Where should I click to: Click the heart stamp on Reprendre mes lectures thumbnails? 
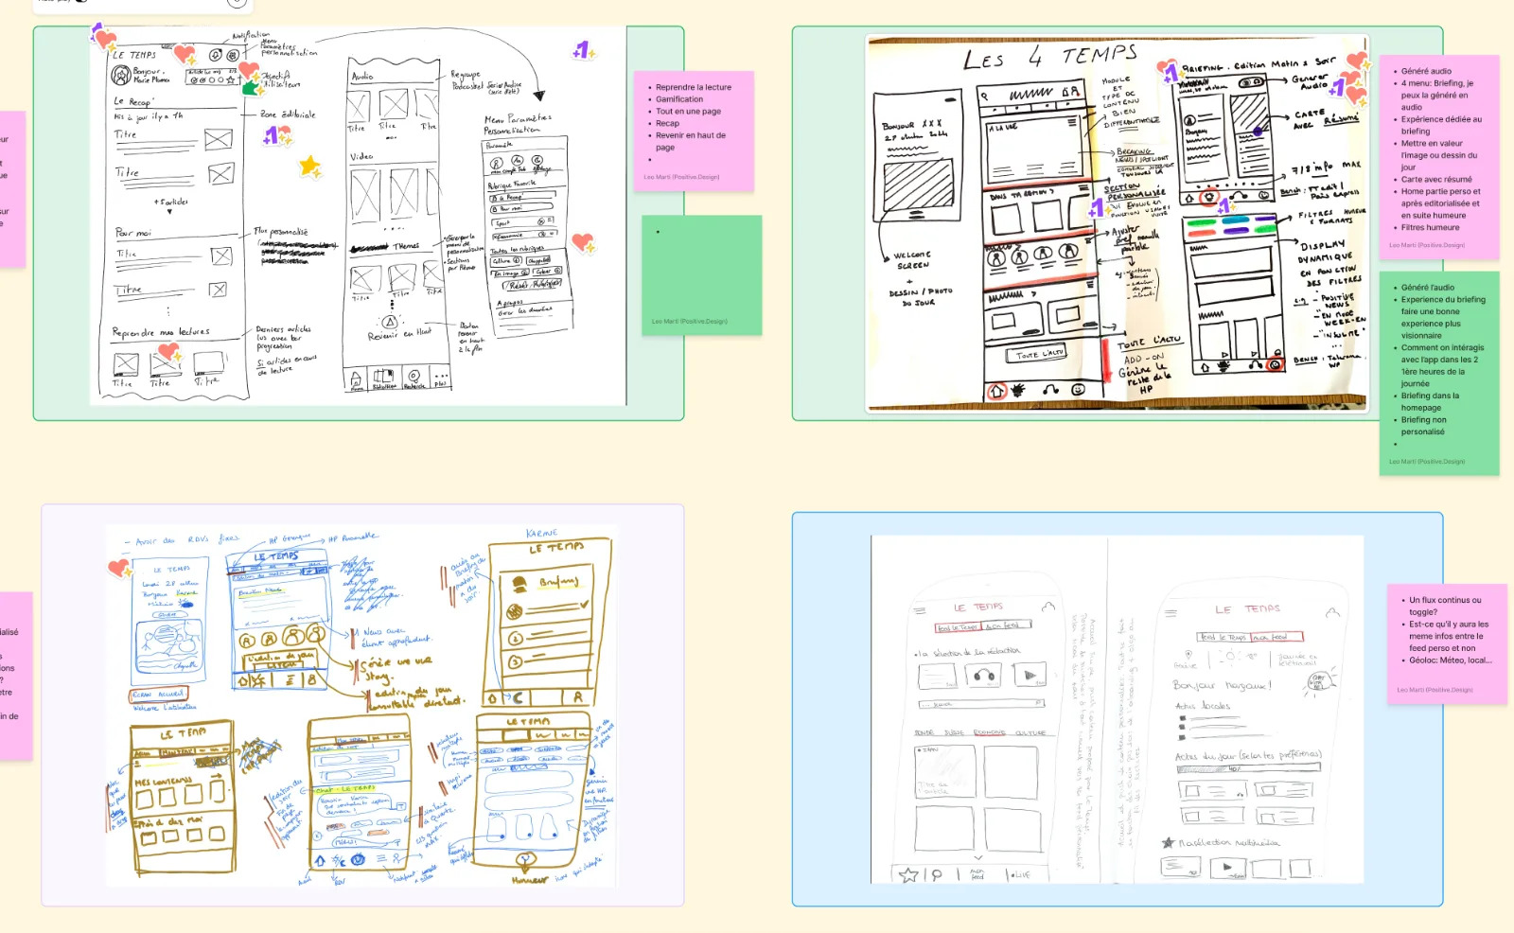[169, 353]
